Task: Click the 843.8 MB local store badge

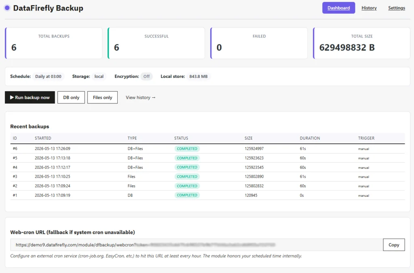Action: point(198,76)
